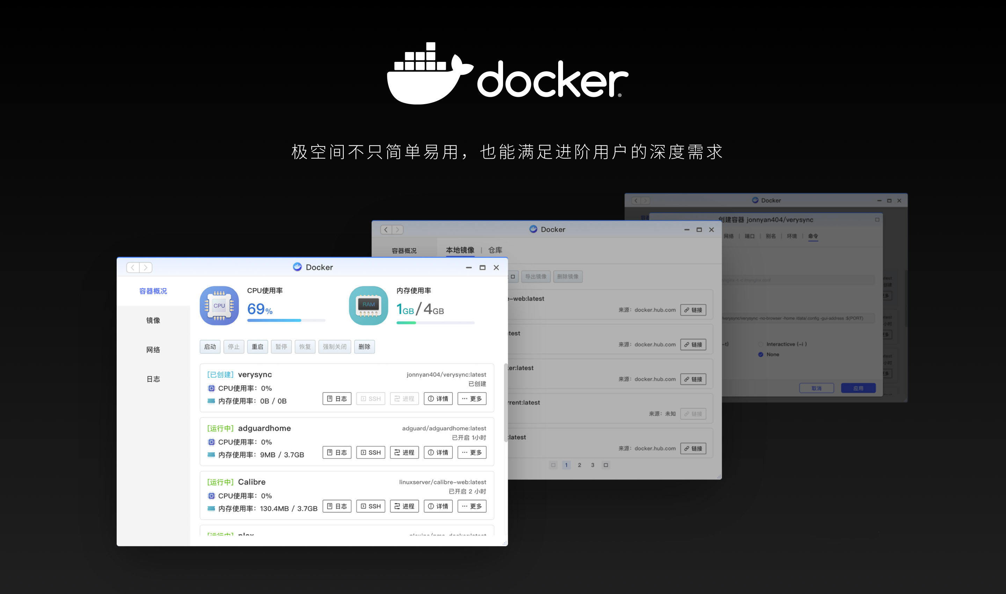The width and height of the screenshot is (1006, 594).
Task: Open 日志 logs for the verysync container
Action: point(337,399)
